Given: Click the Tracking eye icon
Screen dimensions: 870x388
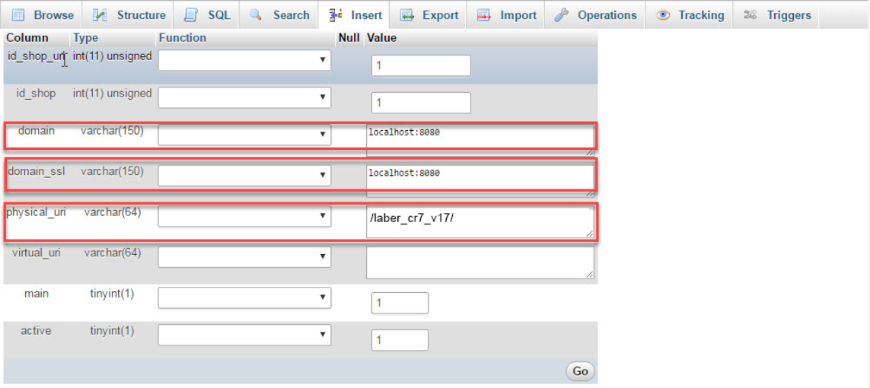Looking at the screenshot, I should pyautogui.click(x=662, y=15).
